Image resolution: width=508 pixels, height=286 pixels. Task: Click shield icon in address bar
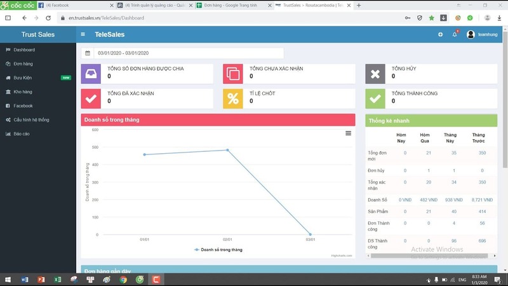tap(420, 18)
